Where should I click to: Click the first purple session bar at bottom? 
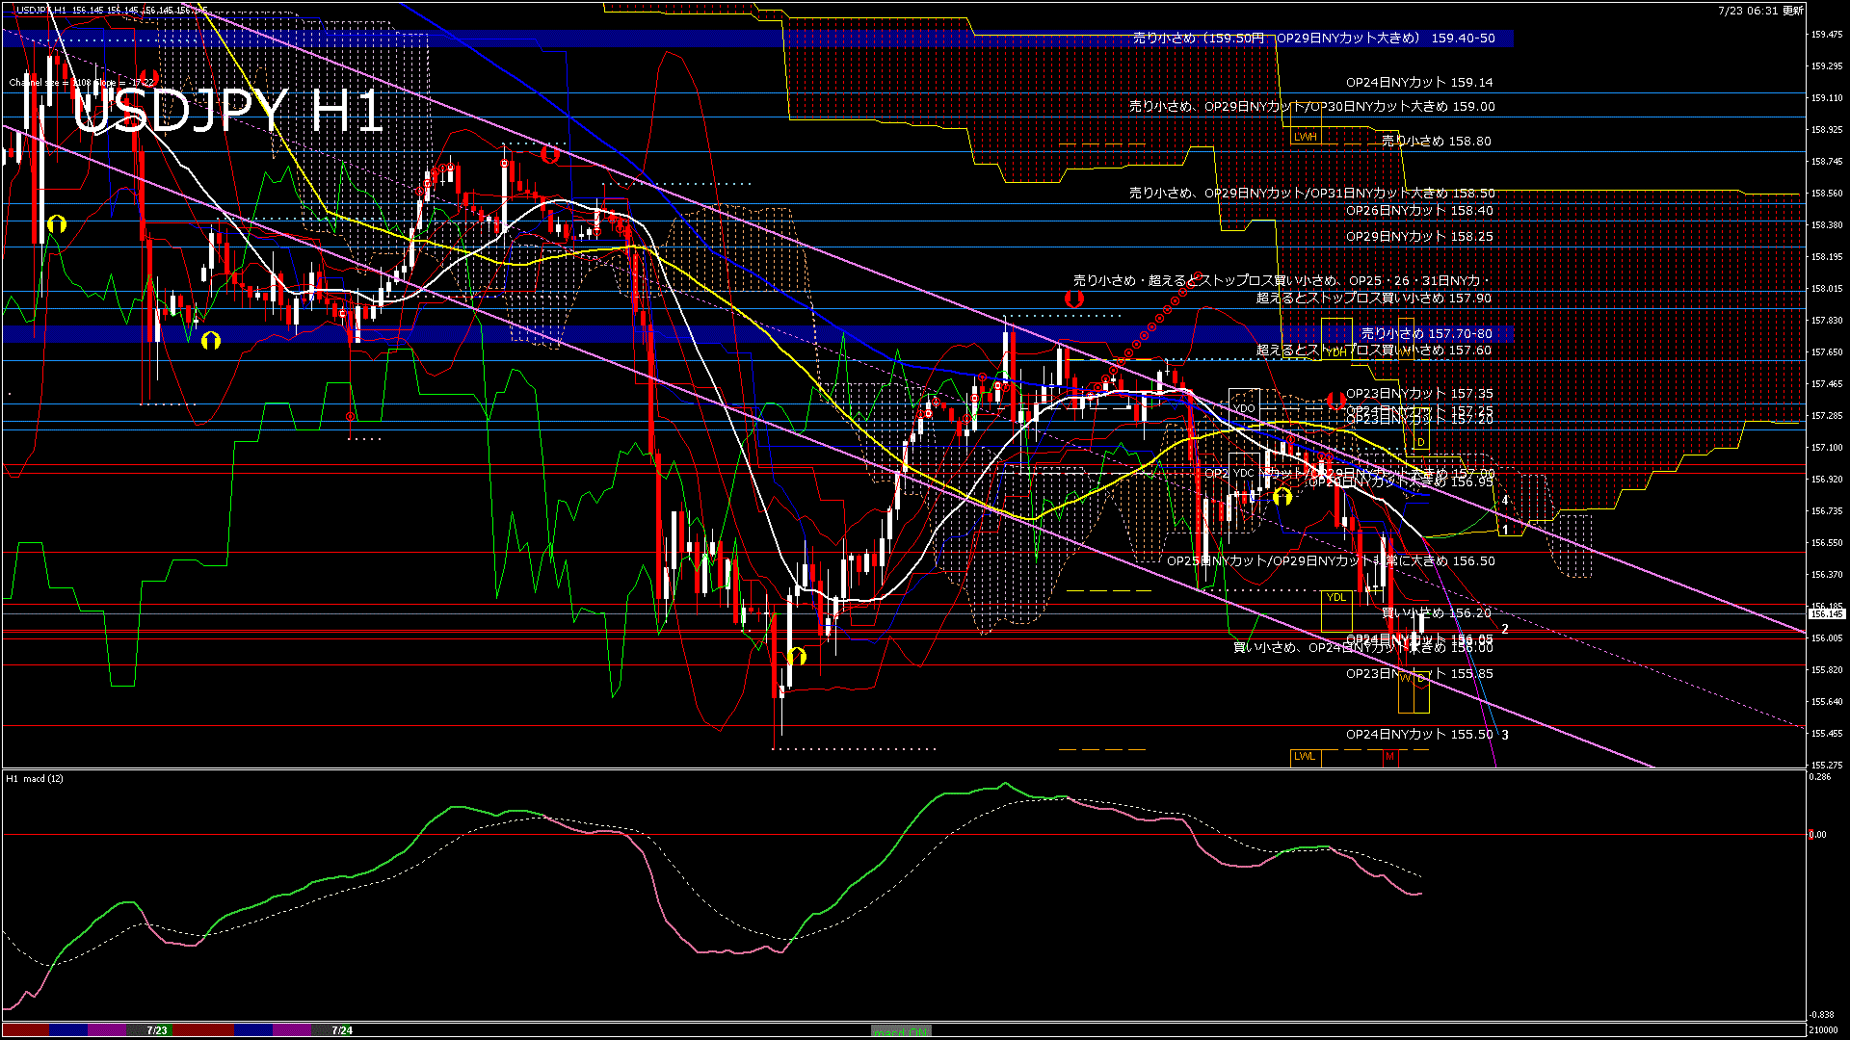click(107, 1030)
